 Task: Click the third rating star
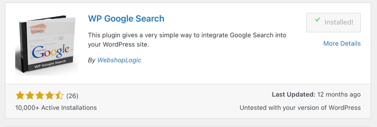[39, 95]
